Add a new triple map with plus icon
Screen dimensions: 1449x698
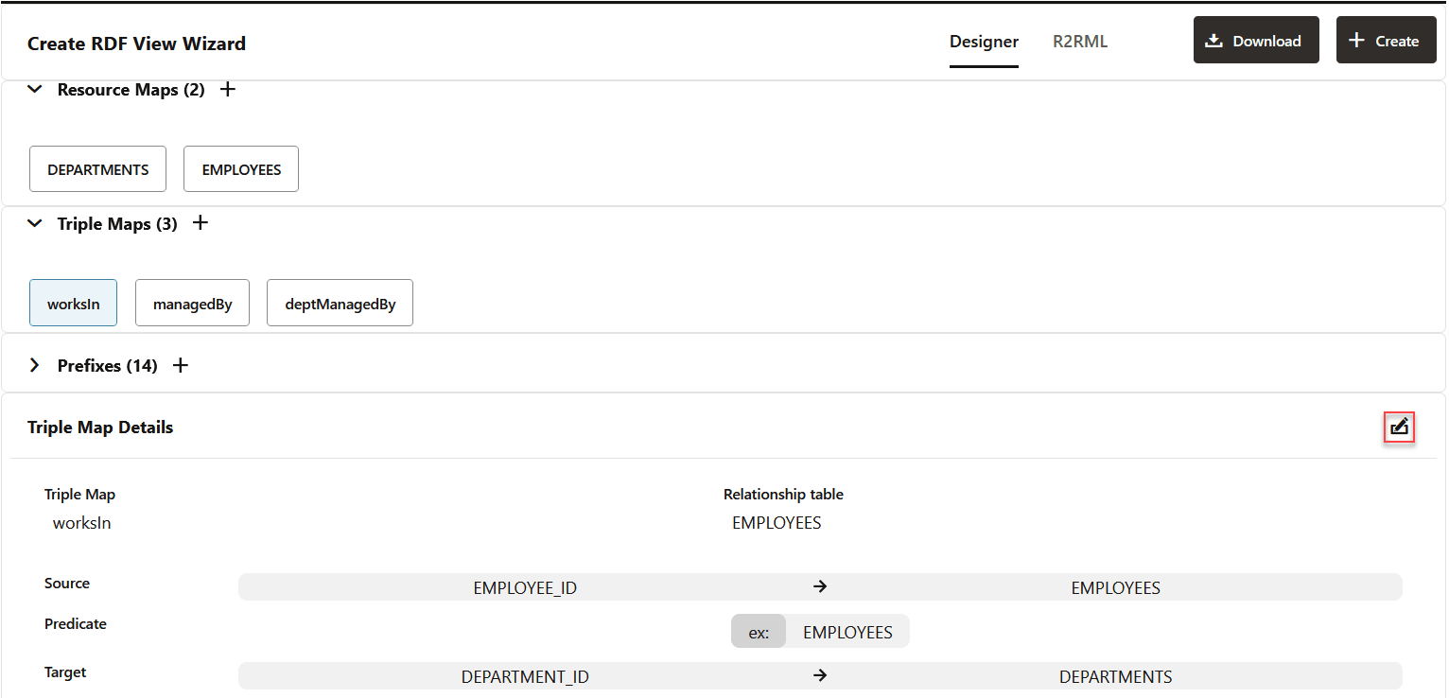pos(200,223)
